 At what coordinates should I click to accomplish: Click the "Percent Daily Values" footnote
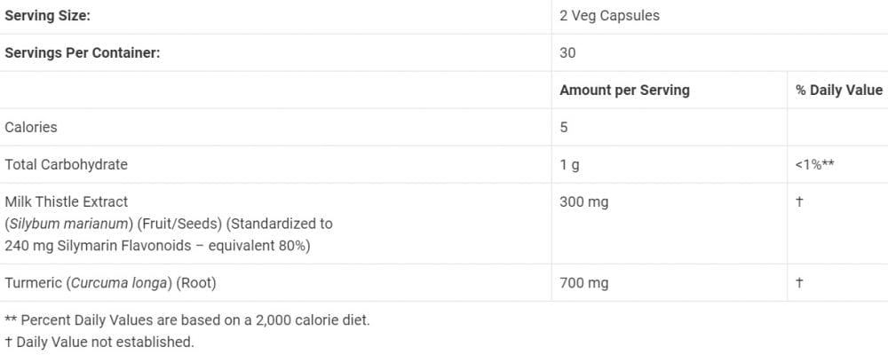pyautogui.click(x=187, y=319)
